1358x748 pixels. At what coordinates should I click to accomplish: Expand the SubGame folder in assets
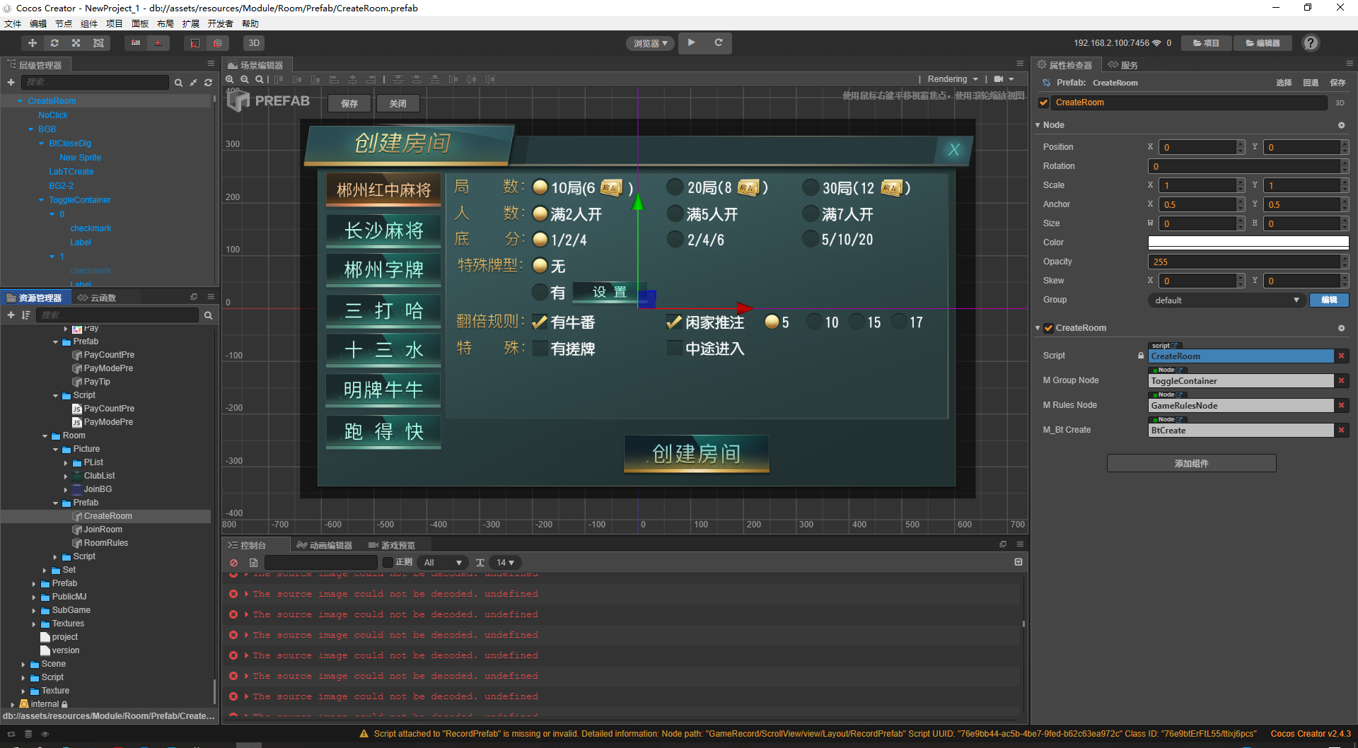34,611
